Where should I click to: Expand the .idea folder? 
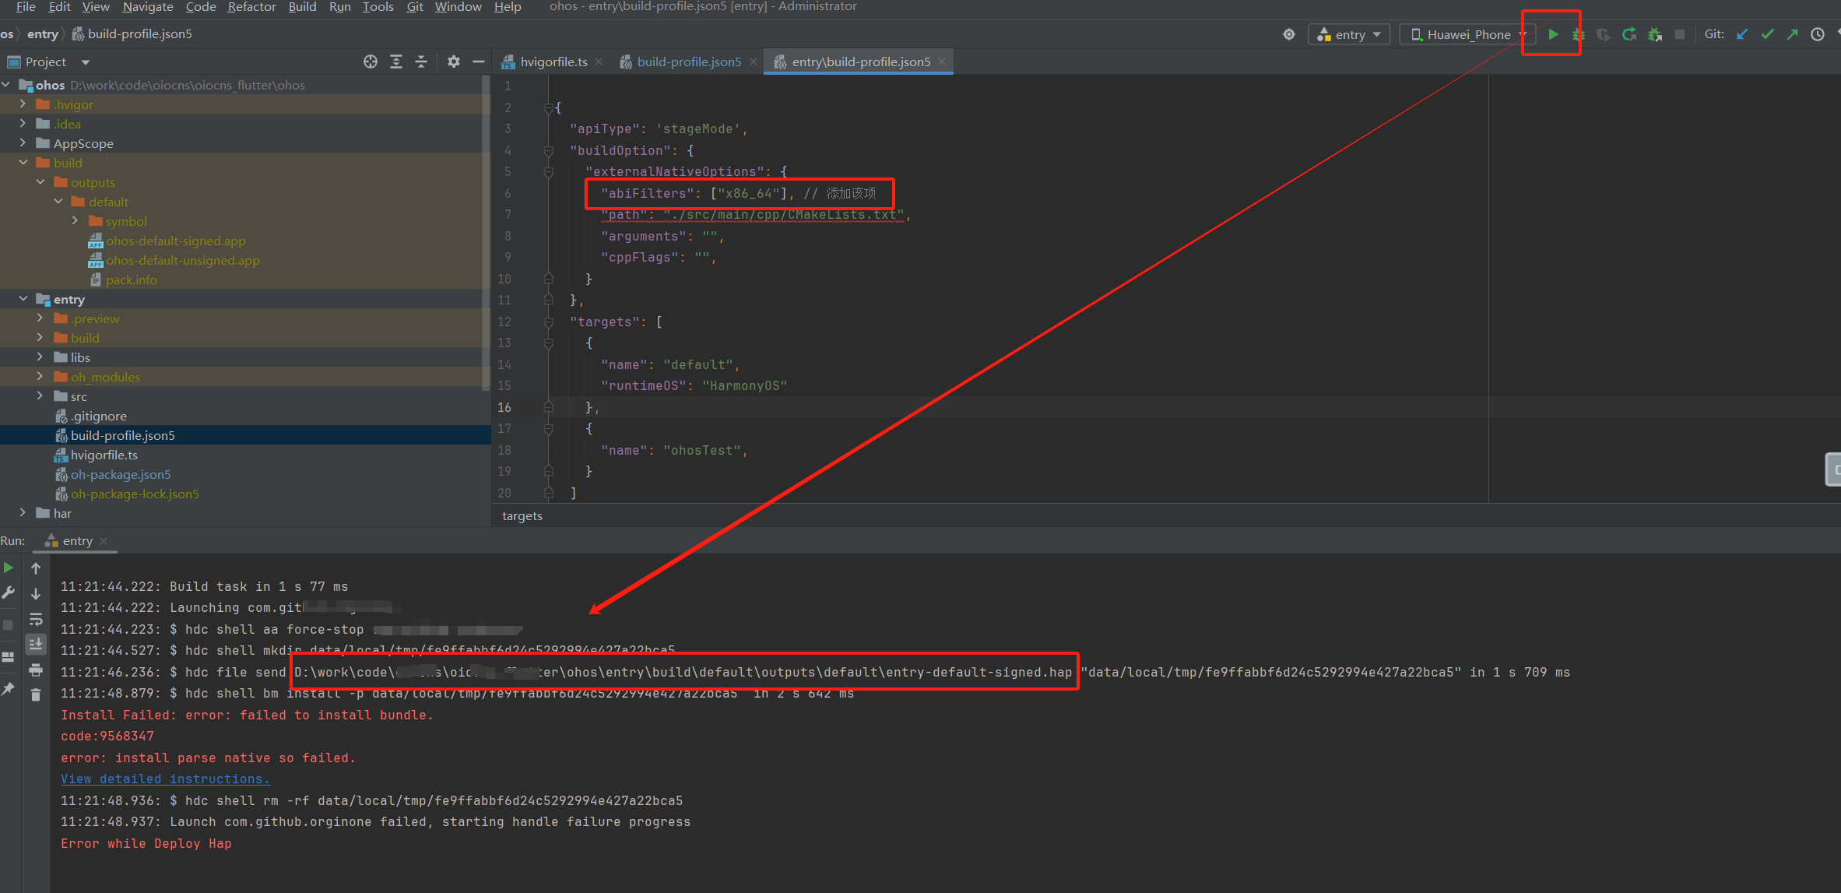click(23, 124)
